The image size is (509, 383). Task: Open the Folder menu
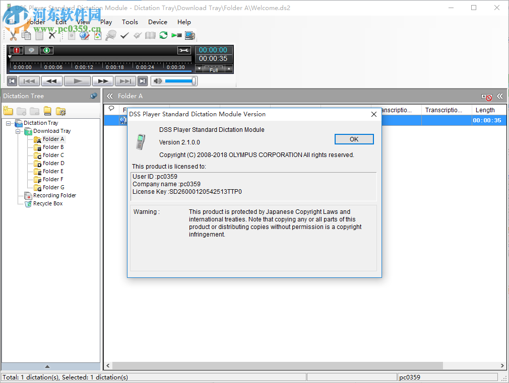click(36, 22)
